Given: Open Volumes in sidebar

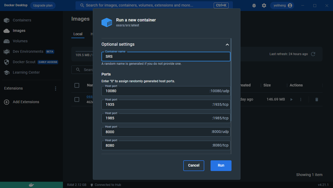Looking at the screenshot, I should [20, 41].
